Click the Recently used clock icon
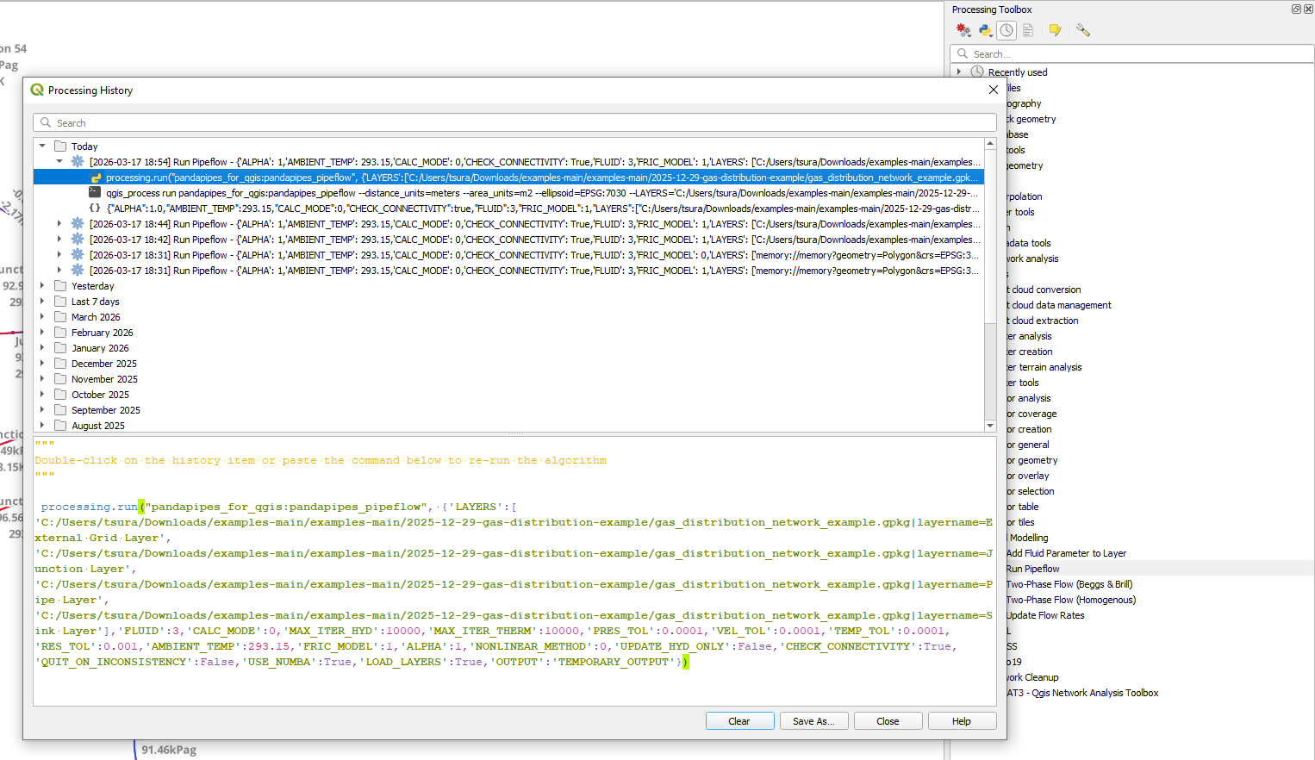This screenshot has width=1315, height=760. [x=977, y=72]
